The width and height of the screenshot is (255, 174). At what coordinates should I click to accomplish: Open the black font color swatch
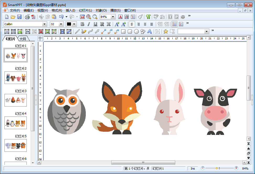point(69,24)
